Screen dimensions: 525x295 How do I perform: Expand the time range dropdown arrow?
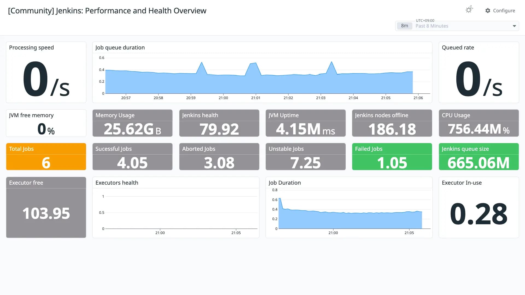(514, 26)
